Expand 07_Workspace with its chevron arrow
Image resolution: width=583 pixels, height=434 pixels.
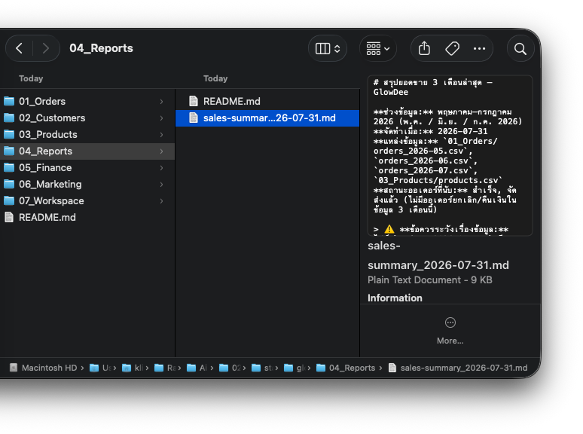click(161, 201)
